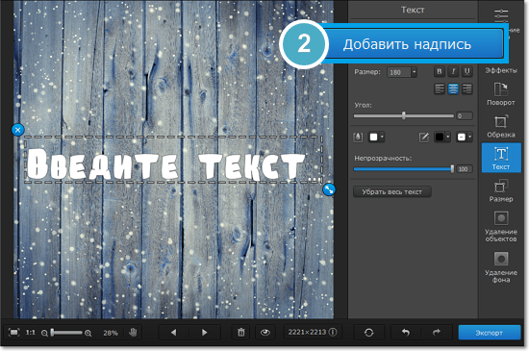Click the angle slider handle
The height and width of the screenshot is (351, 529).
(404, 115)
